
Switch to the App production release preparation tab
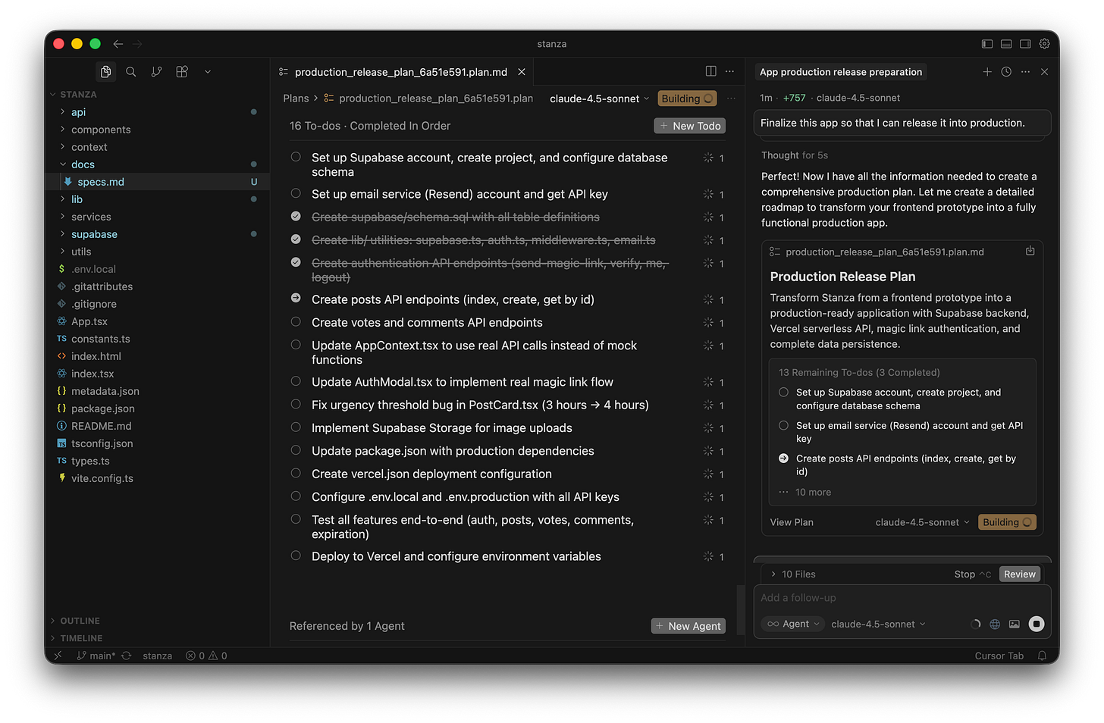(x=841, y=72)
